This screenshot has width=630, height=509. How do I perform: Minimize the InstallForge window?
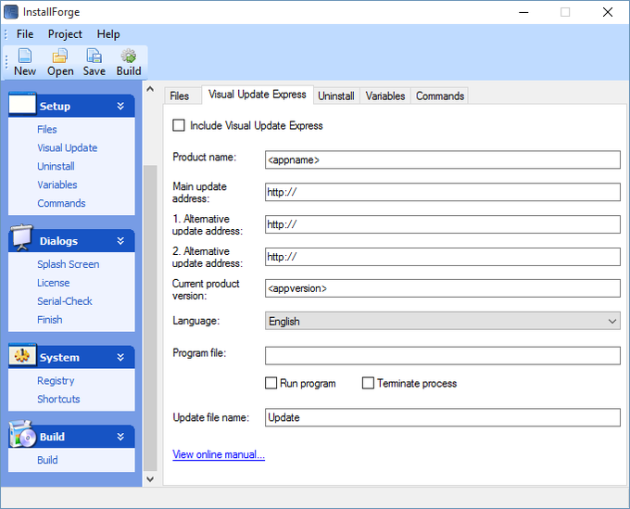click(523, 12)
